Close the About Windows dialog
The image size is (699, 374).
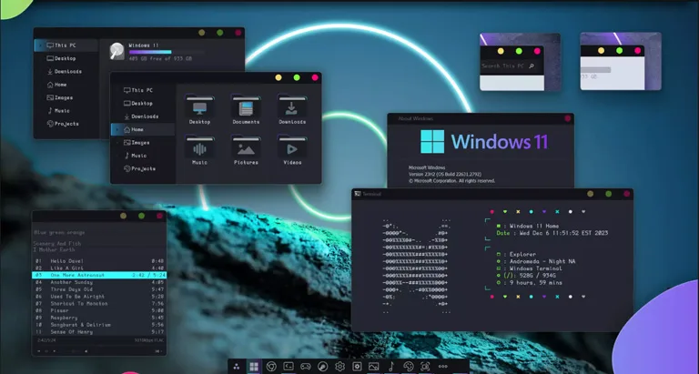pyautogui.click(x=568, y=118)
